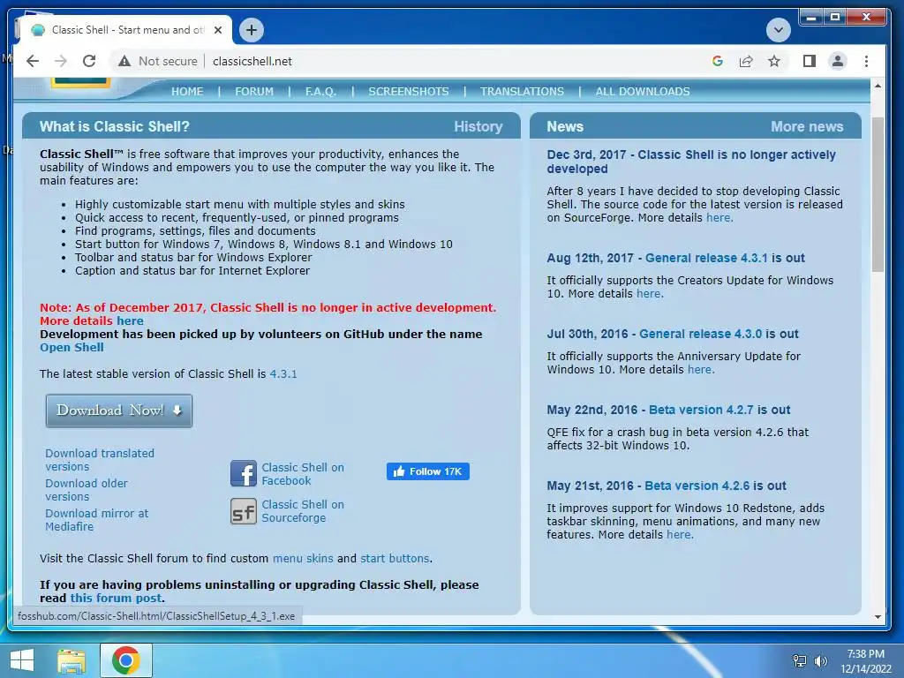Reload the classicshell.net page
Image resolution: width=904 pixels, height=678 pixels.
tap(89, 61)
